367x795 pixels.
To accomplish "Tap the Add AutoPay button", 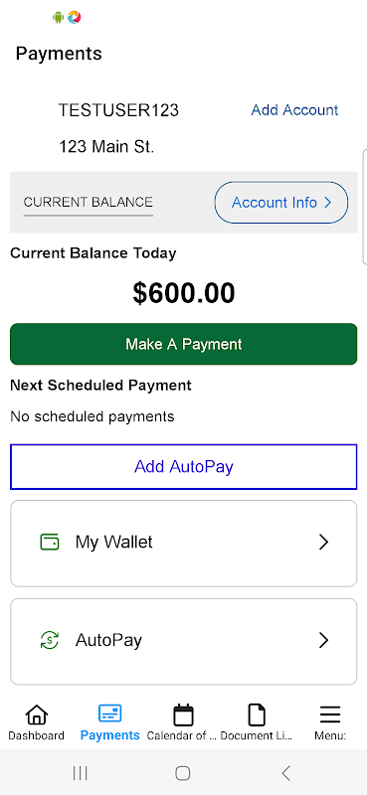I will click(x=184, y=467).
